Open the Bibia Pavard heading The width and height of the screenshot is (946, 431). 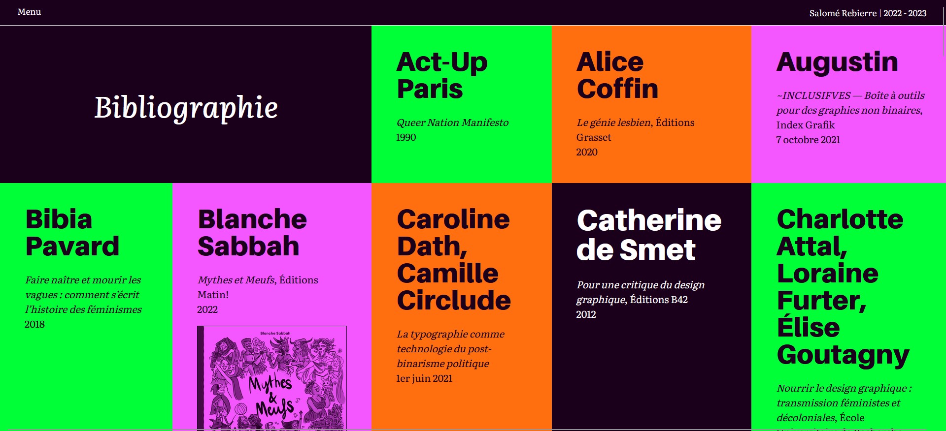[72, 233]
